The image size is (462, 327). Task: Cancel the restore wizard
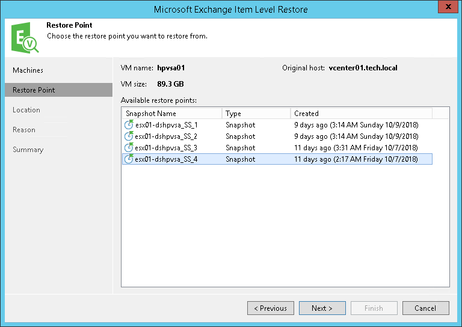tap(425, 308)
